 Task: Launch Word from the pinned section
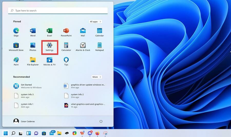[33, 32]
